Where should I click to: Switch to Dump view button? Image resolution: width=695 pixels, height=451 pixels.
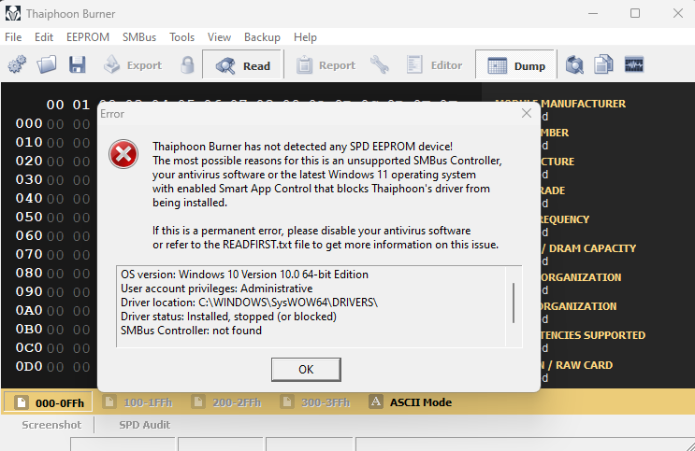tap(516, 65)
